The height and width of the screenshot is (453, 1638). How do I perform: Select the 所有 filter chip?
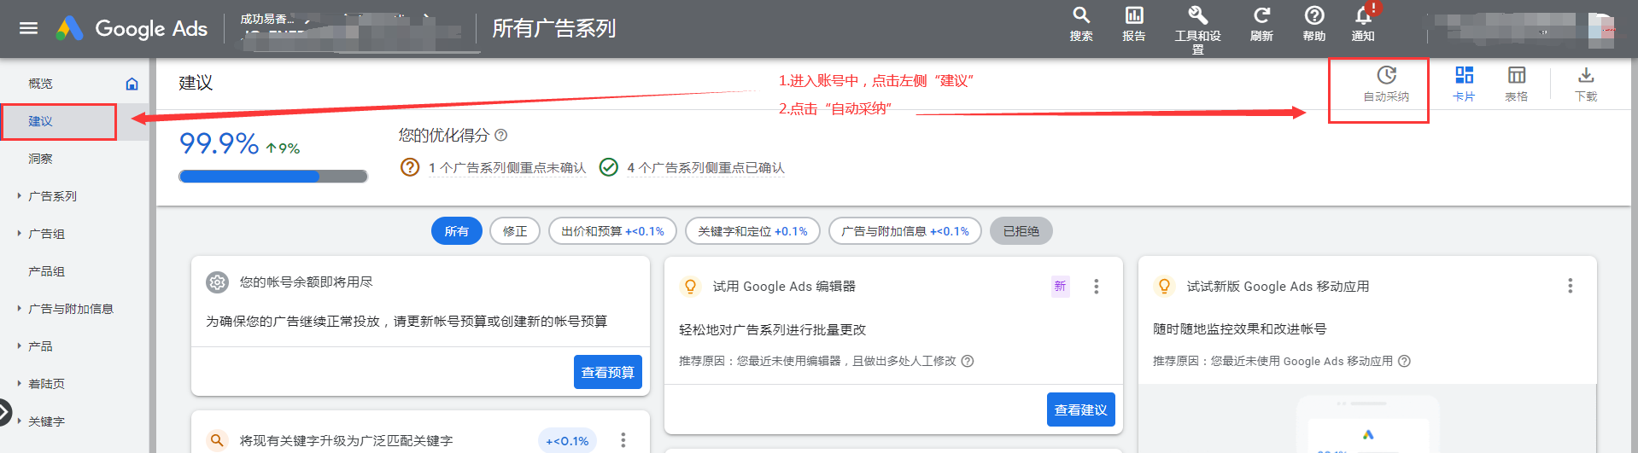[x=457, y=231]
